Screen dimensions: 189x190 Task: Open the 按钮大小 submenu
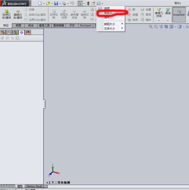pyautogui.click(x=111, y=24)
